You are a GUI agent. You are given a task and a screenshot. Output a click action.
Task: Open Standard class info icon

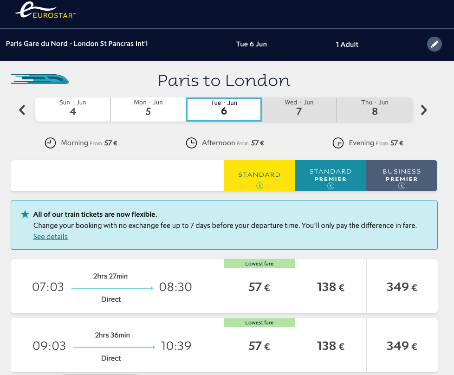pos(259,186)
